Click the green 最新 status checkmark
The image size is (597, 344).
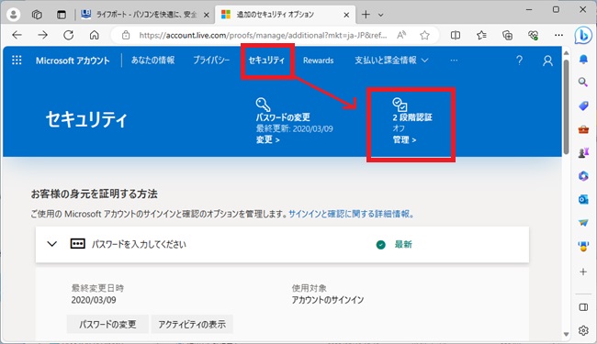coord(381,245)
